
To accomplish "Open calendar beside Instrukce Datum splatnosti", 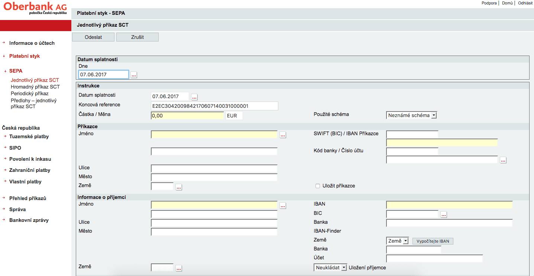I will pos(194,97).
